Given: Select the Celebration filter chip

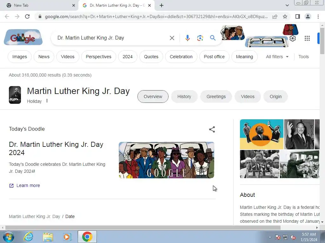Looking at the screenshot, I should (x=181, y=57).
